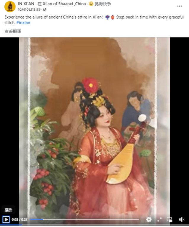Click the Xi'an of Shaanxi, China location
This screenshot has height=227, width=189.
pyautogui.click(x=64, y=4)
